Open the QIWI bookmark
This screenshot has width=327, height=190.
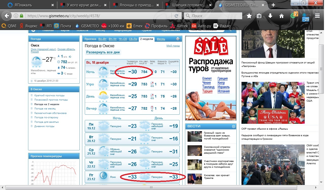pyautogui.click(x=9, y=26)
